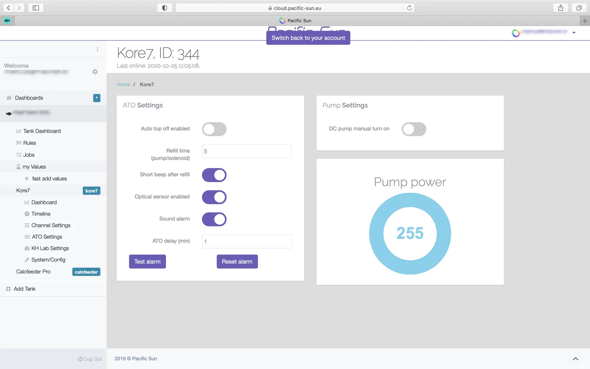Click the chart icon beside Tank Dashboard
The image size is (590, 369).
point(19,131)
